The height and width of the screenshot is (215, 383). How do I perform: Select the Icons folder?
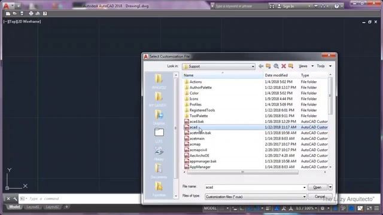194,99
